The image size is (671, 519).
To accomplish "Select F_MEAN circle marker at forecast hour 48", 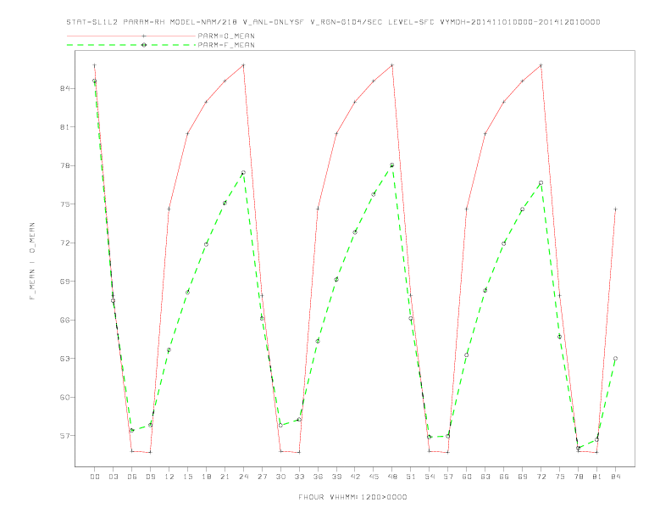I will tap(392, 165).
